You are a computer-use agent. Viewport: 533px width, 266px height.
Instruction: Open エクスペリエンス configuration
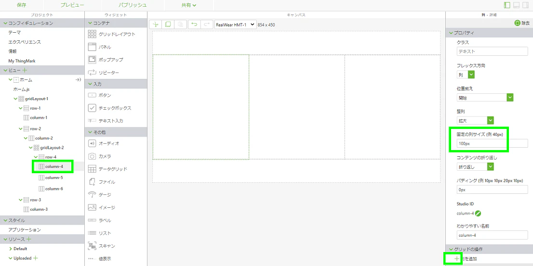point(25,42)
